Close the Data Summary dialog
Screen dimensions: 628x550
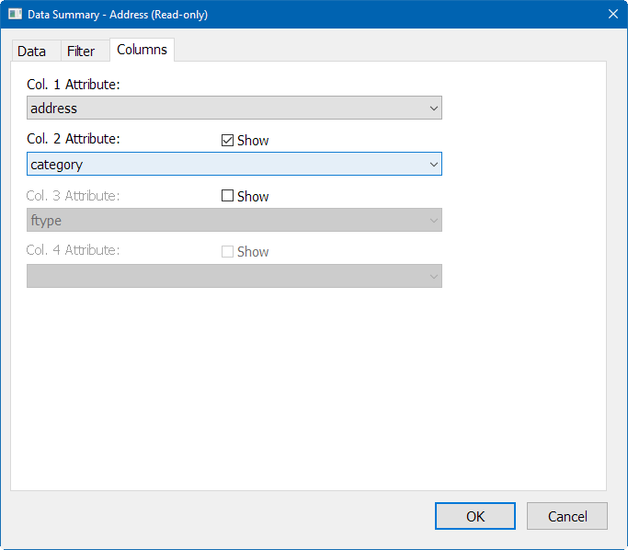[x=612, y=14]
